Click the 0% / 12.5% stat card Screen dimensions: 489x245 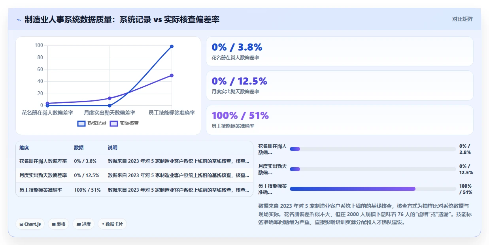coord(340,85)
